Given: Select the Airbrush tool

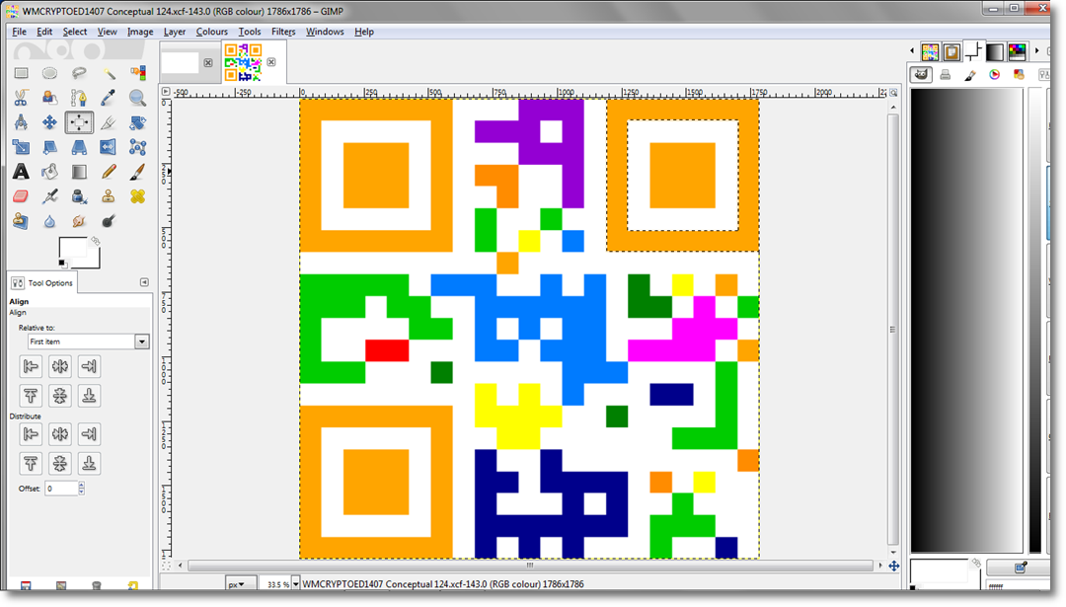Looking at the screenshot, I should coord(49,196).
